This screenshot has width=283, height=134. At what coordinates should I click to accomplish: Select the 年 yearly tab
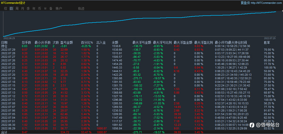(34, 8)
